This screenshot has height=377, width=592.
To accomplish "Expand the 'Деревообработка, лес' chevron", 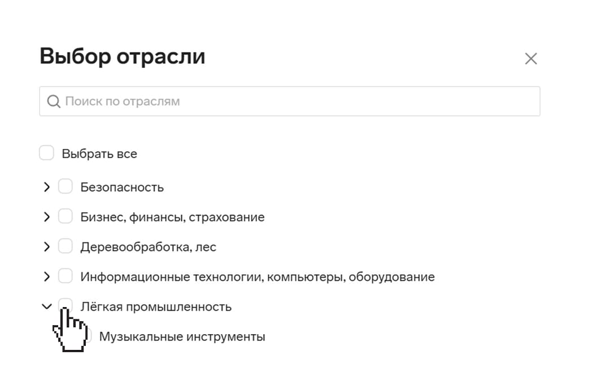I will tap(47, 247).
